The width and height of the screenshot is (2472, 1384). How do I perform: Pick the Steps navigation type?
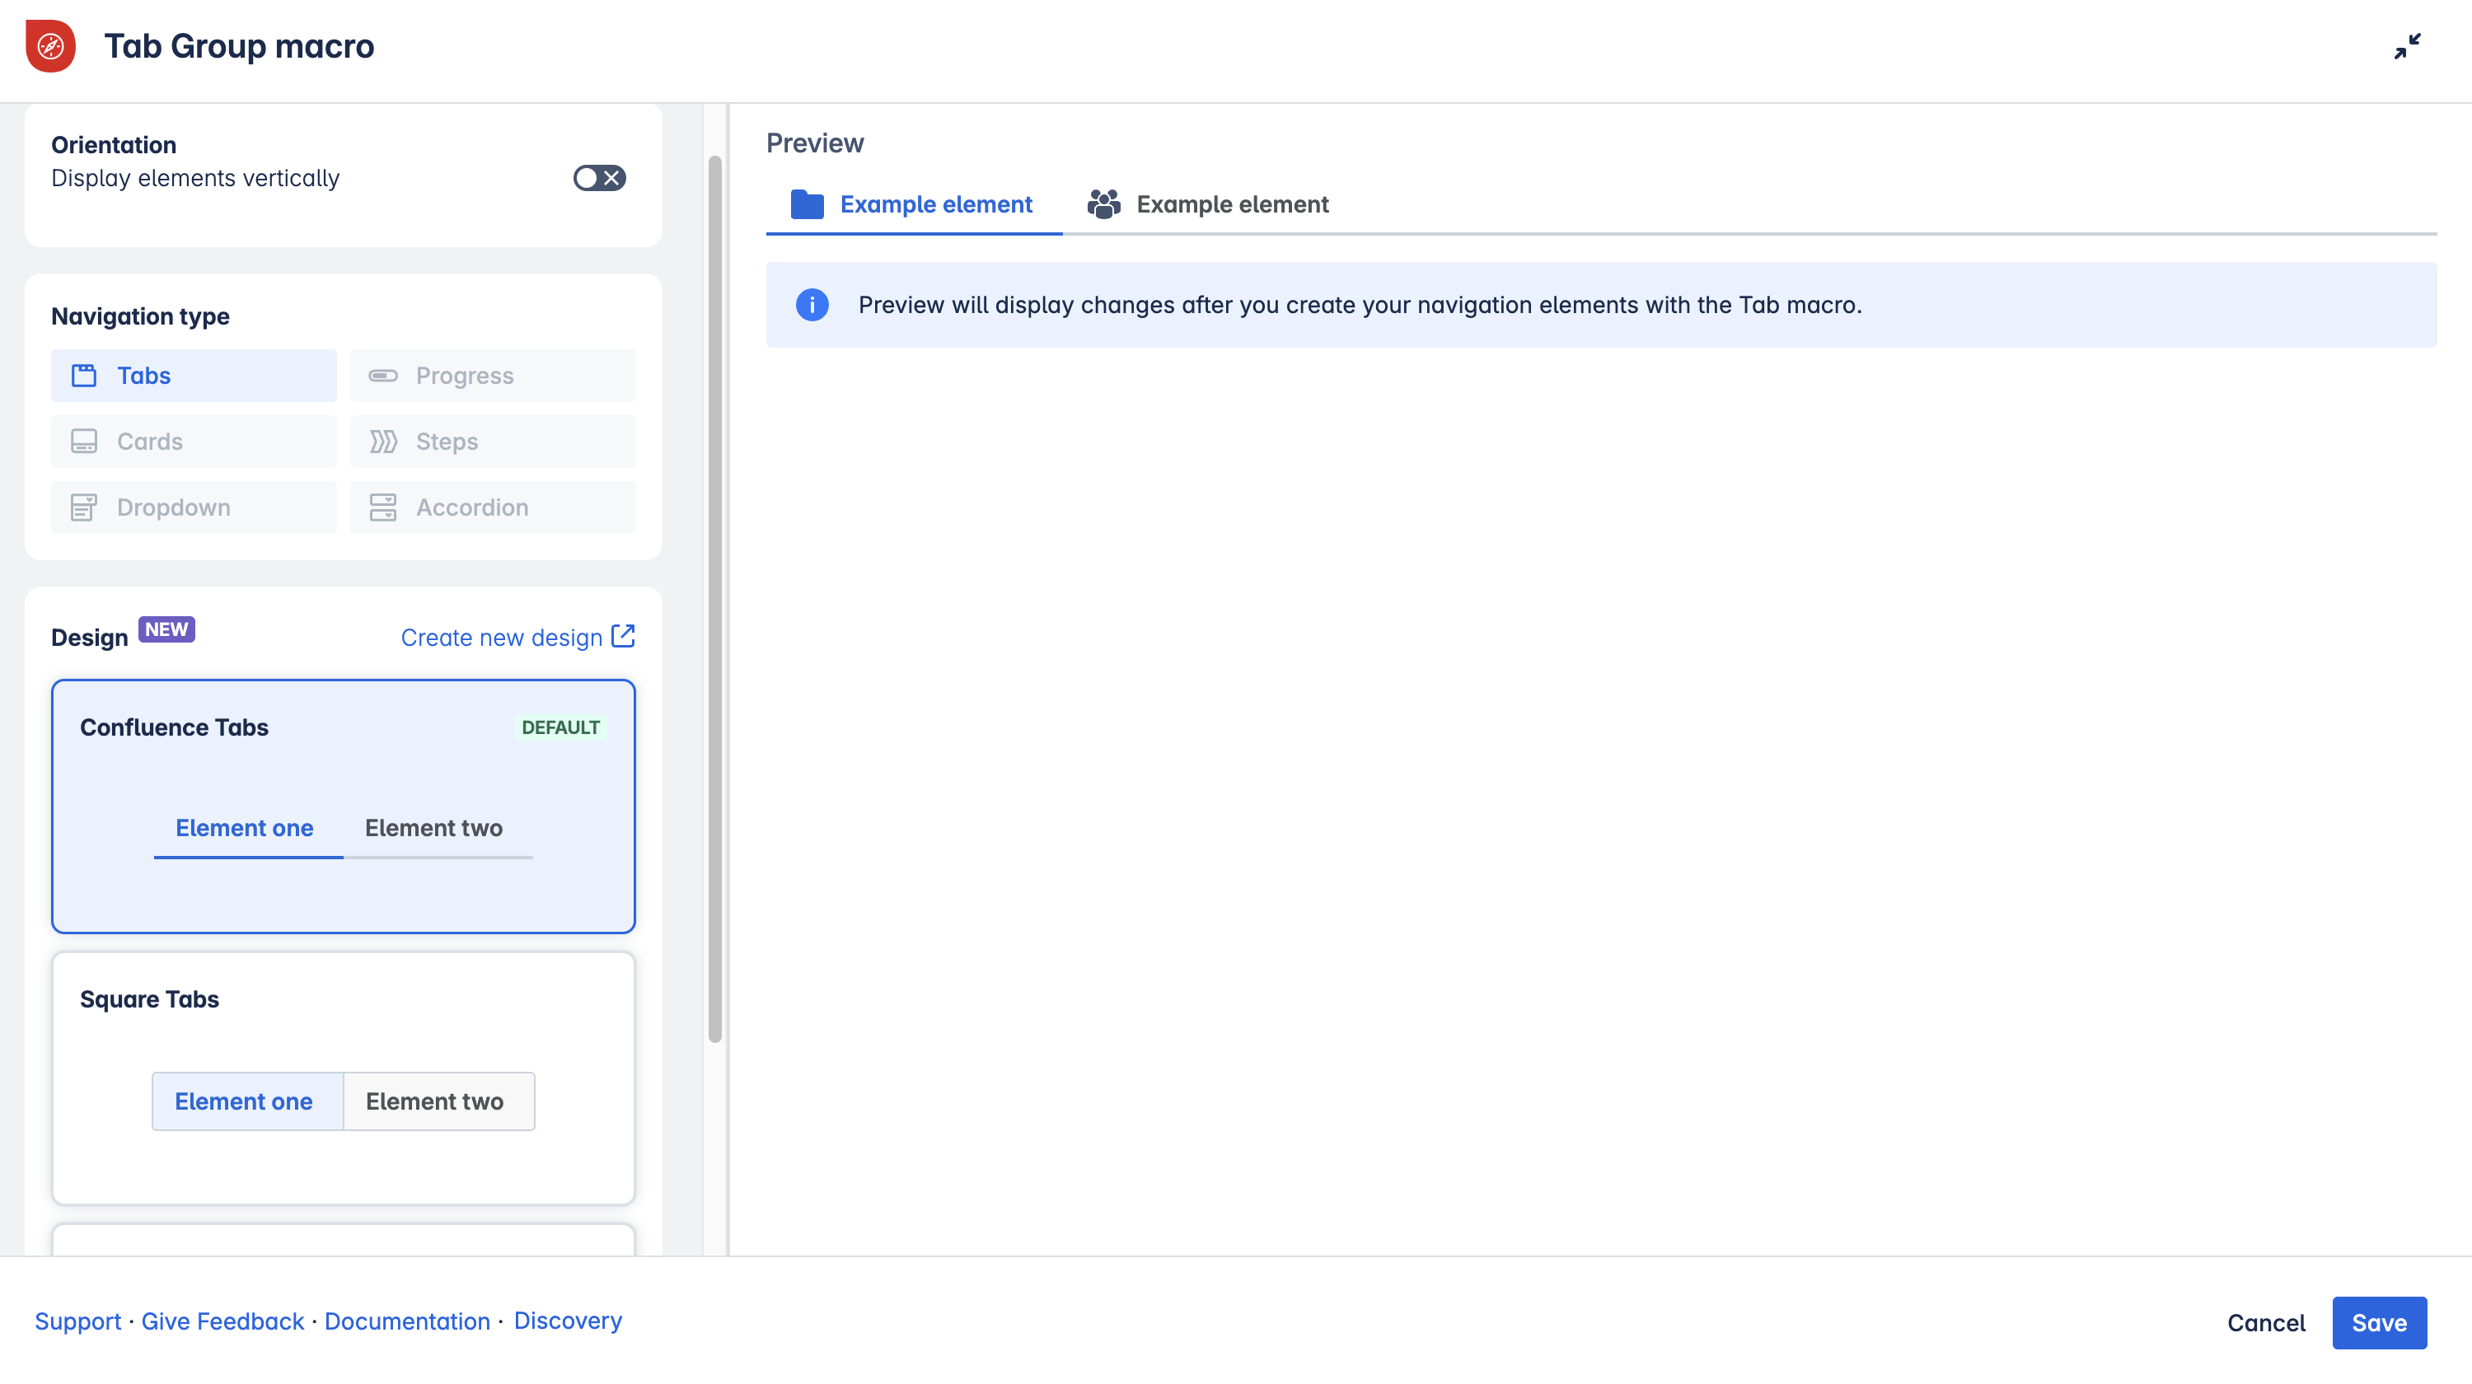(x=492, y=442)
